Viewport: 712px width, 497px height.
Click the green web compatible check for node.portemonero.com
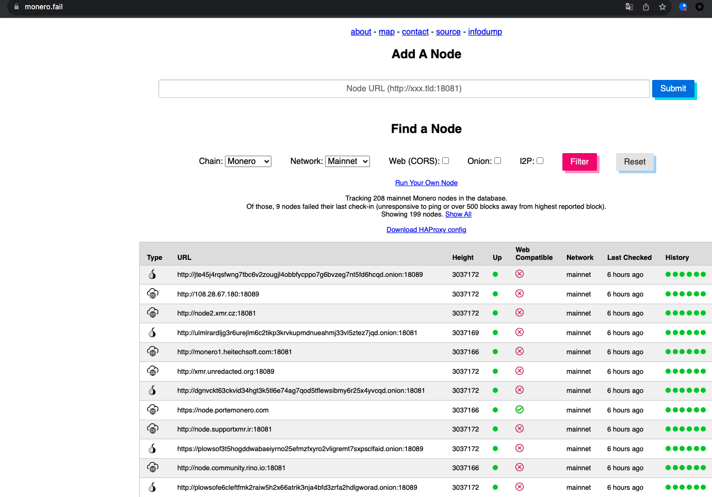pos(520,409)
